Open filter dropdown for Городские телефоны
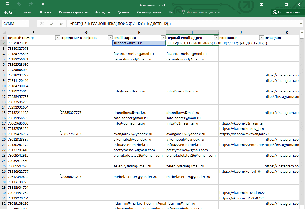This screenshot has width=305, height=209. [x=110, y=38]
